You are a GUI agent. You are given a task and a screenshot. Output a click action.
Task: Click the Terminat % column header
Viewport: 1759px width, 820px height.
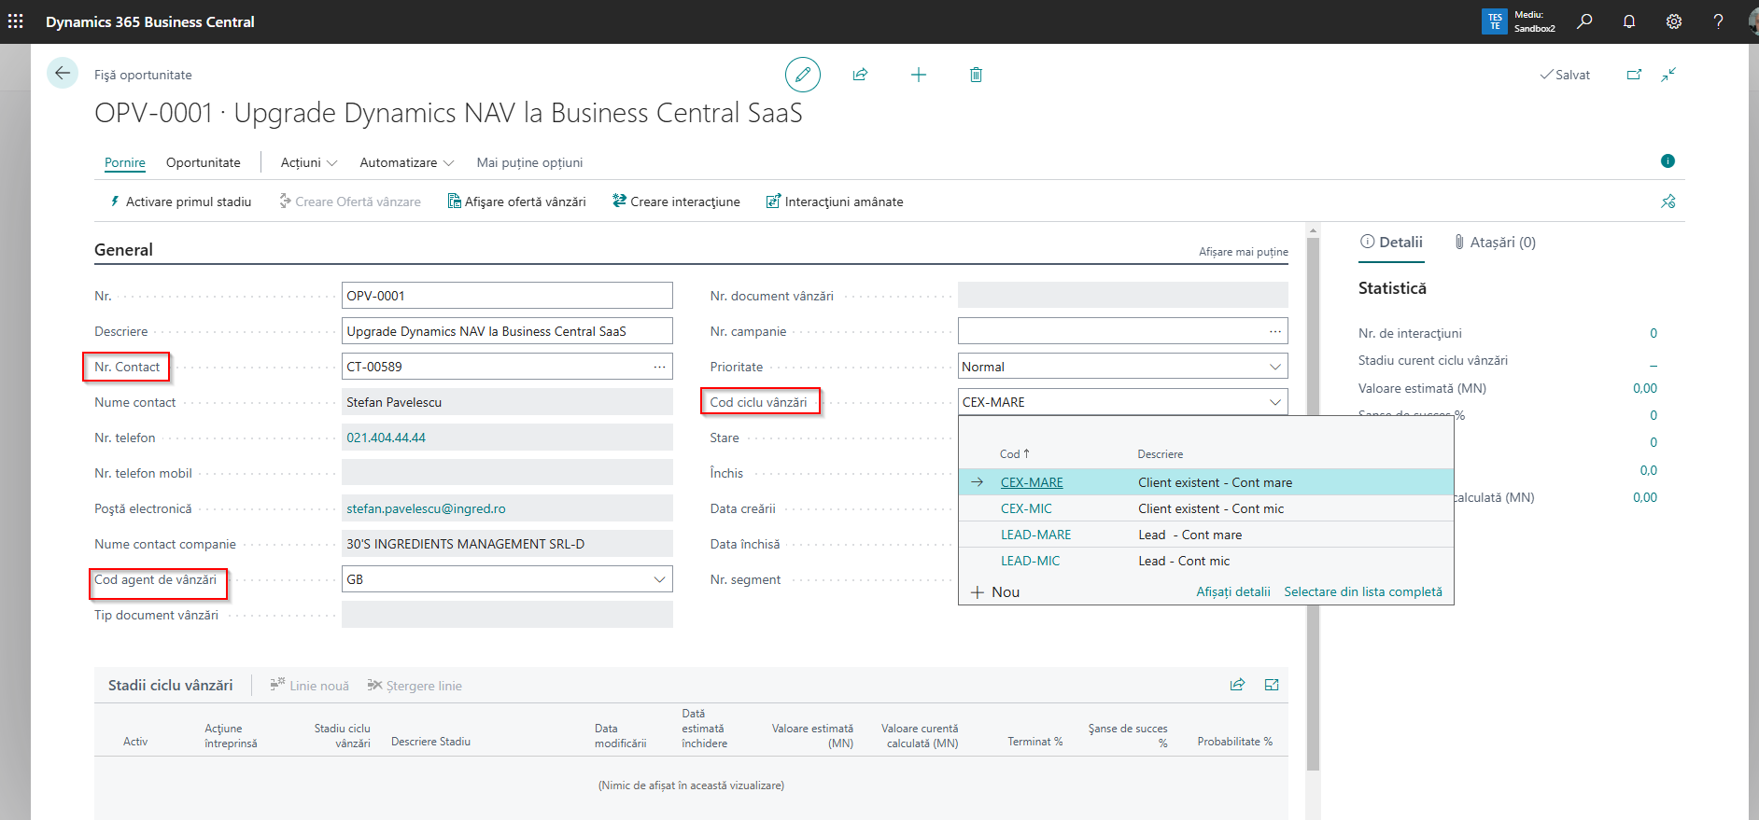tap(1034, 742)
